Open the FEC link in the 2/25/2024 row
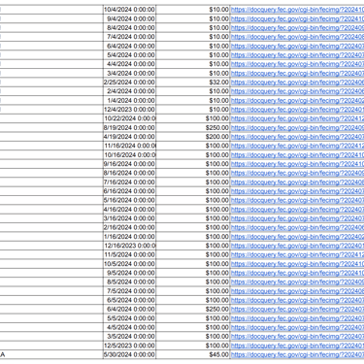The image size is (364, 364). 297,83
